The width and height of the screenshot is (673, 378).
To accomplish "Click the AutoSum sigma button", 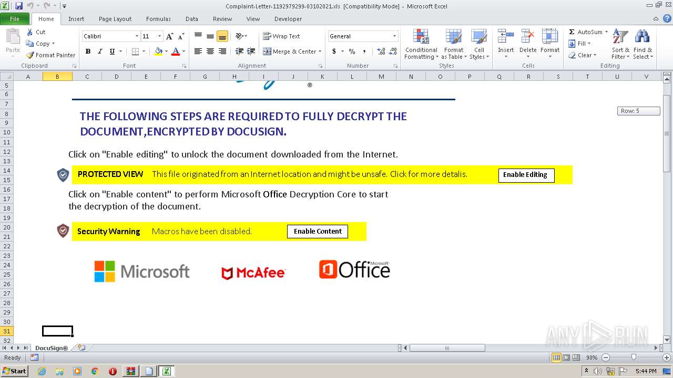I will [585, 32].
